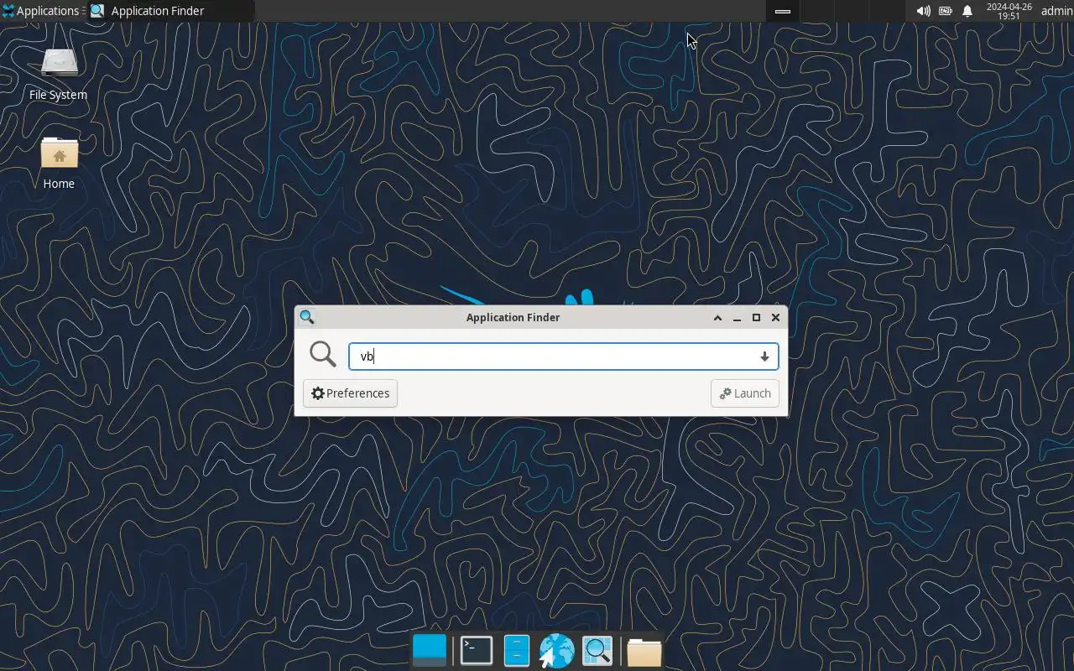Image resolution: width=1074 pixels, height=671 pixels.
Task: Open File System desktop icon
Action: coord(58,74)
